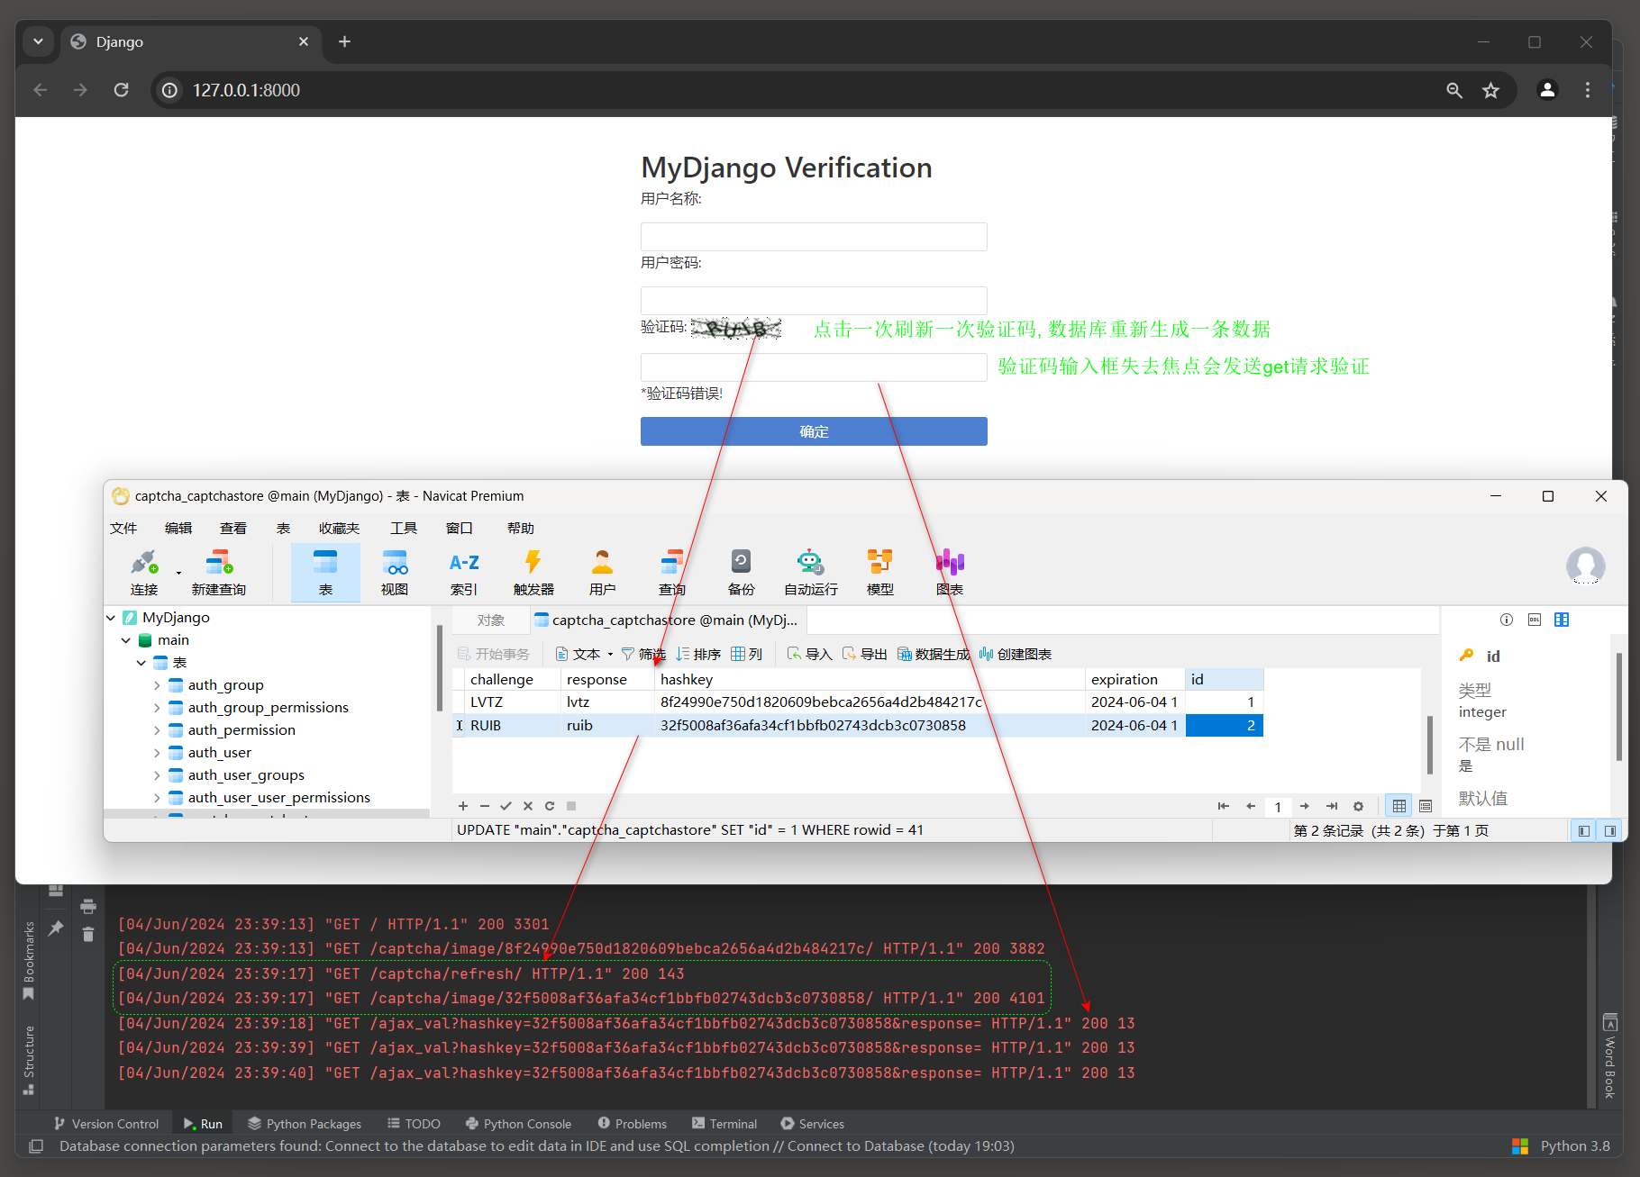Click 导入 import button
Viewport: 1640px width, 1177px height.
(809, 655)
